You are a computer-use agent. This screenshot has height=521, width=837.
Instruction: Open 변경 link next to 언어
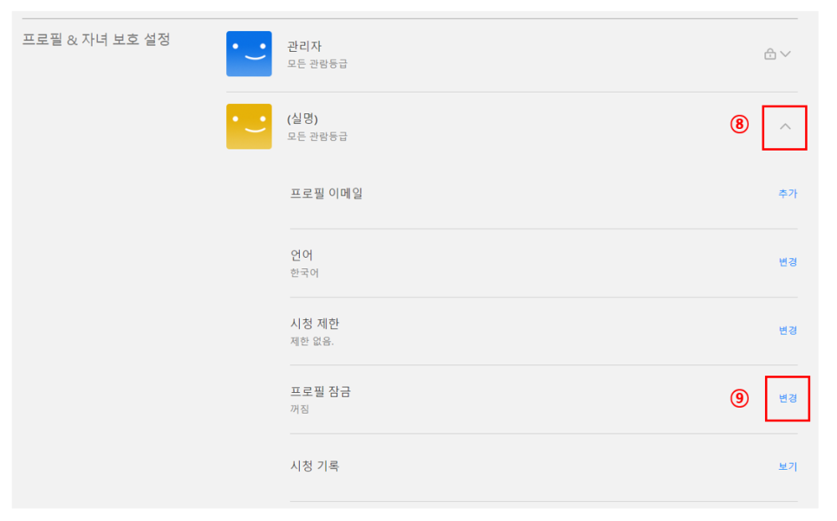coord(787,262)
